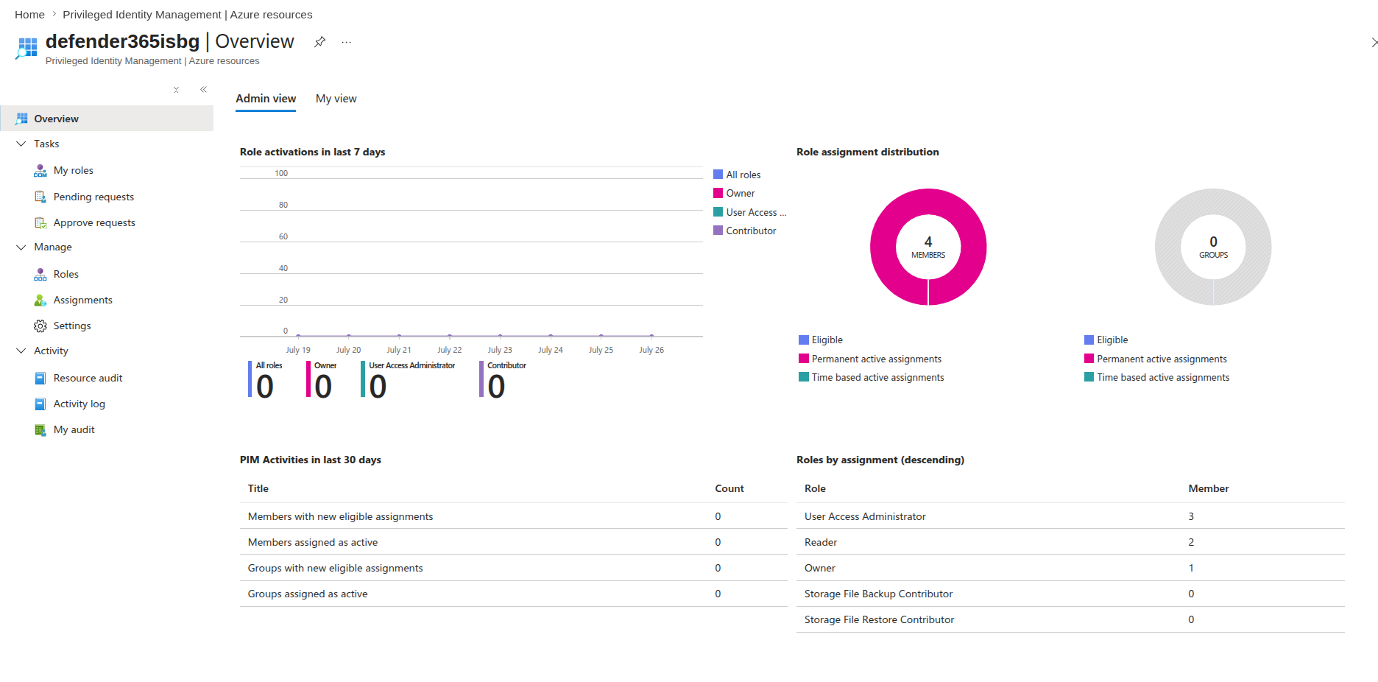Click the Roles icon under Manage
1378x682 pixels.
click(40, 274)
